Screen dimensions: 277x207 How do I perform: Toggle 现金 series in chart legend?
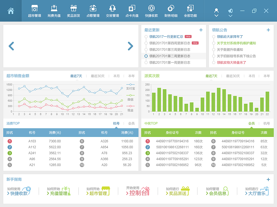click(130, 108)
